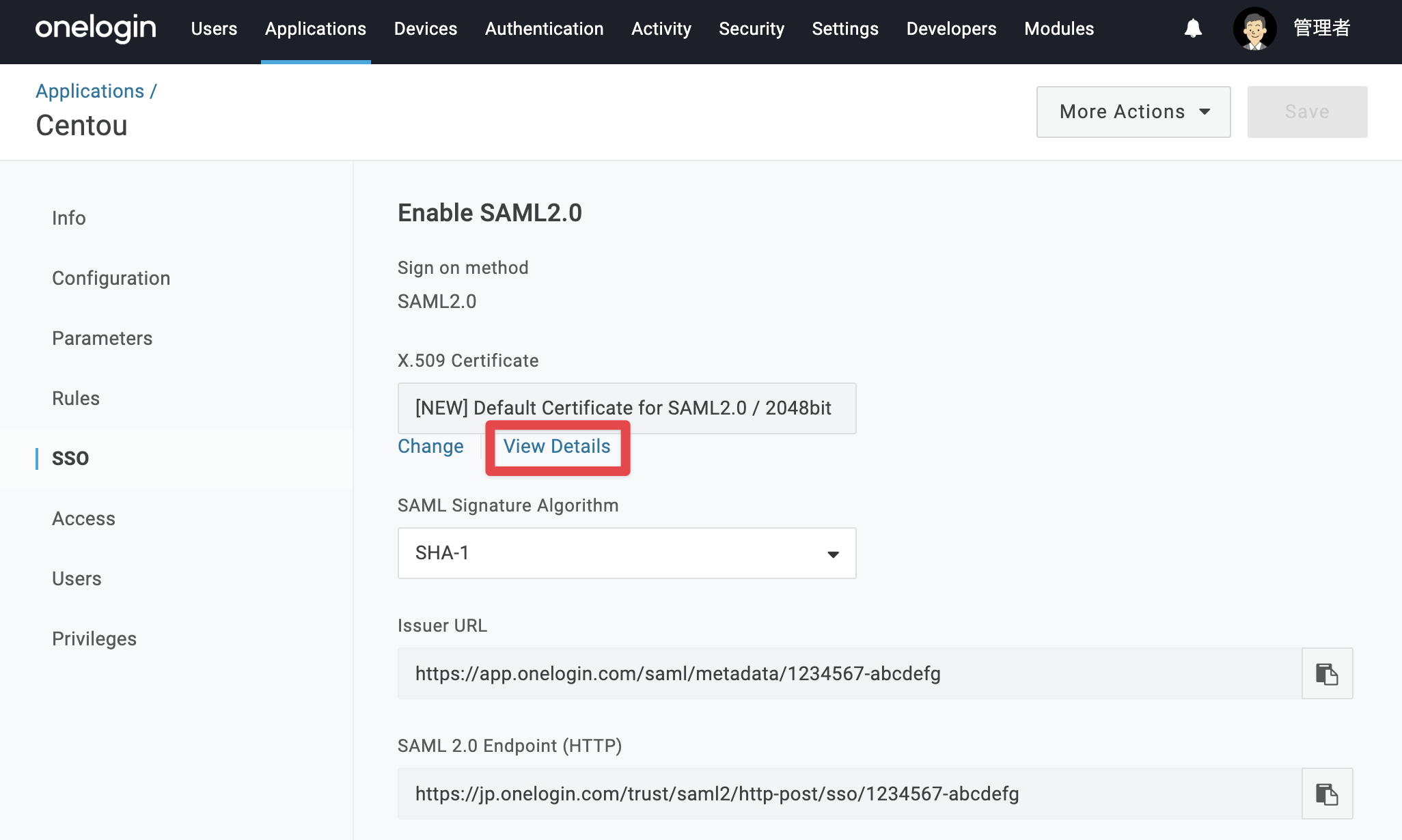Click the X.509 Certificate field
This screenshot has height=840, width=1402.
tap(627, 408)
